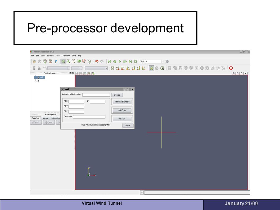The image size is (280, 210).
Task: Open the Animation menu
Action: (66, 56)
